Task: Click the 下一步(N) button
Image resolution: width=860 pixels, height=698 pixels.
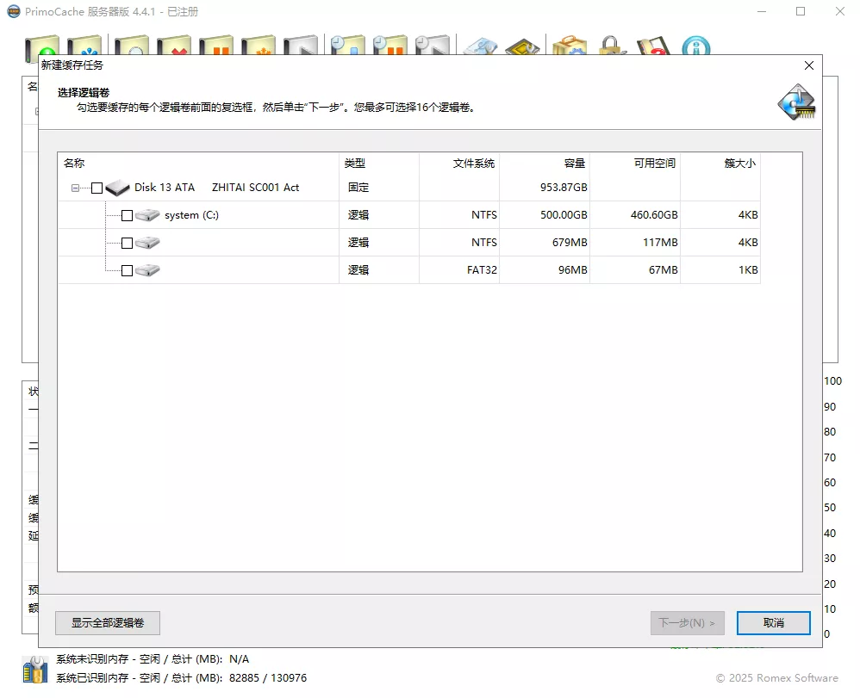Action: (x=687, y=623)
